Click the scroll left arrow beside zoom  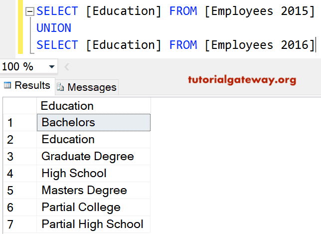pyautogui.click(x=67, y=67)
